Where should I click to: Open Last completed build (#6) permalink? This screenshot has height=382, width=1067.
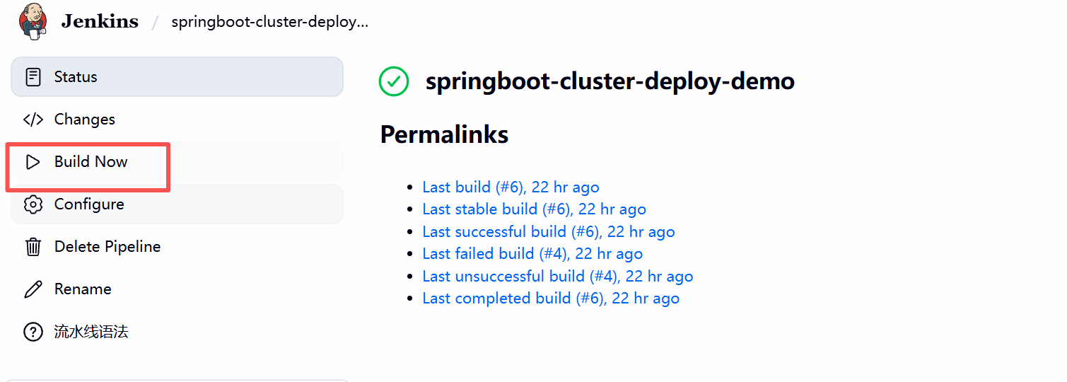[x=551, y=299]
